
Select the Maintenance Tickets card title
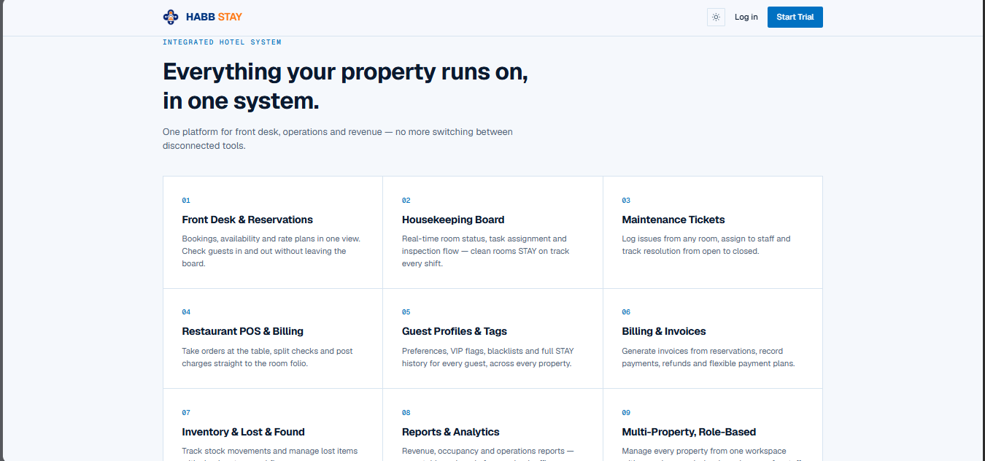(673, 220)
